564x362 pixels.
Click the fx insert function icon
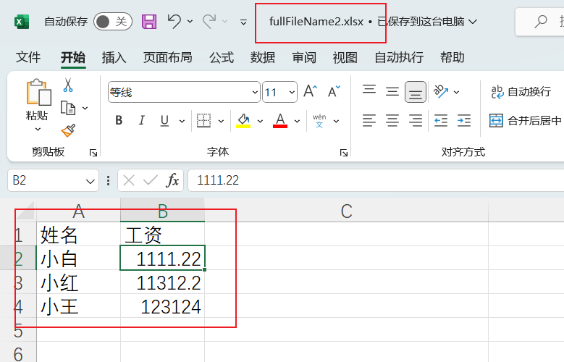pos(172,180)
